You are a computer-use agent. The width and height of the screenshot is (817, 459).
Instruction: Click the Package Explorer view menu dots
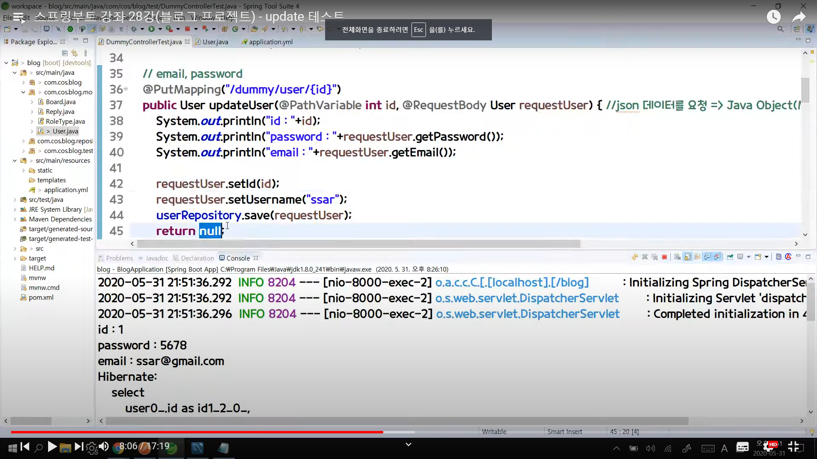tap(86, 53)
